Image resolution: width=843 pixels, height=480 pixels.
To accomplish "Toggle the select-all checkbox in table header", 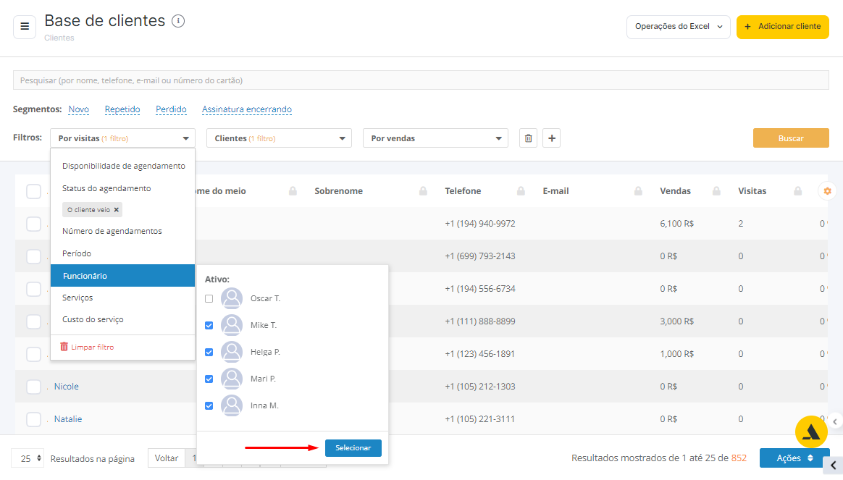I will (x=33, y=191).
